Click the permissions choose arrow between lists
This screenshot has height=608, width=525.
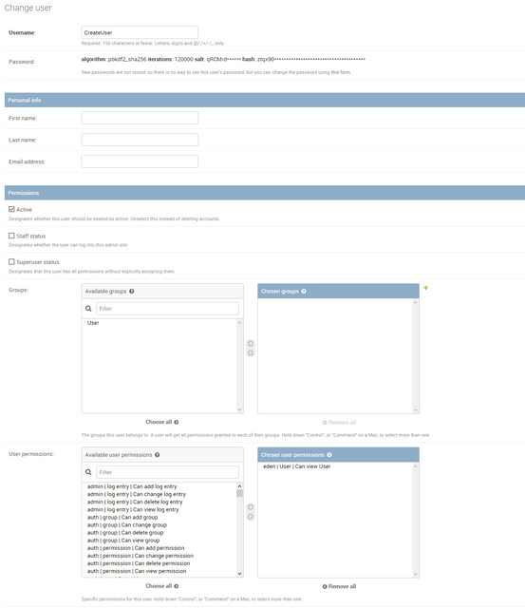[x=251, y=507]
